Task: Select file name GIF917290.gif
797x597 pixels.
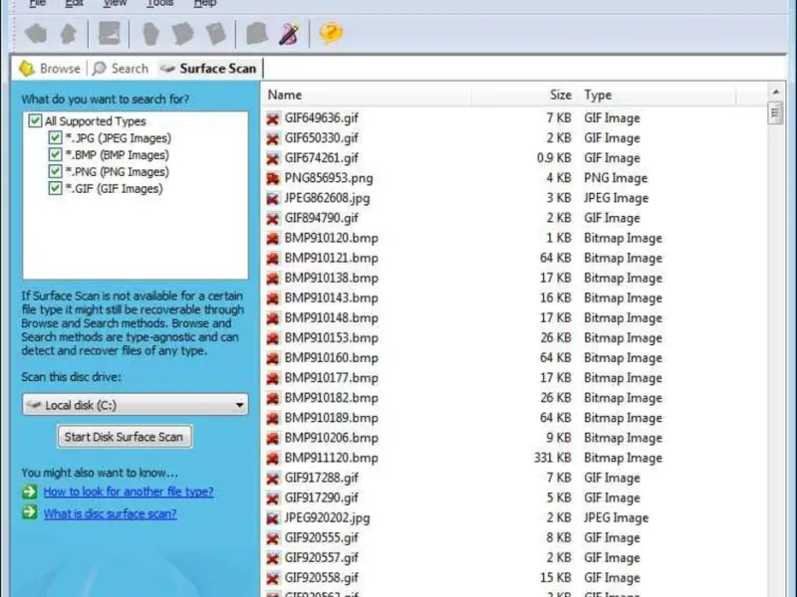Action: click(321, 498)
